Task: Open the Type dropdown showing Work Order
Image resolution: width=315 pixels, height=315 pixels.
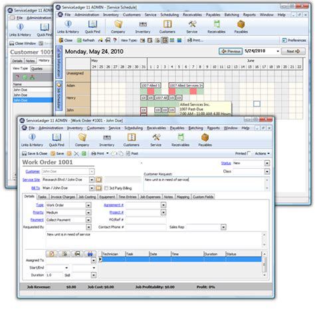Action: coord(88,205)
